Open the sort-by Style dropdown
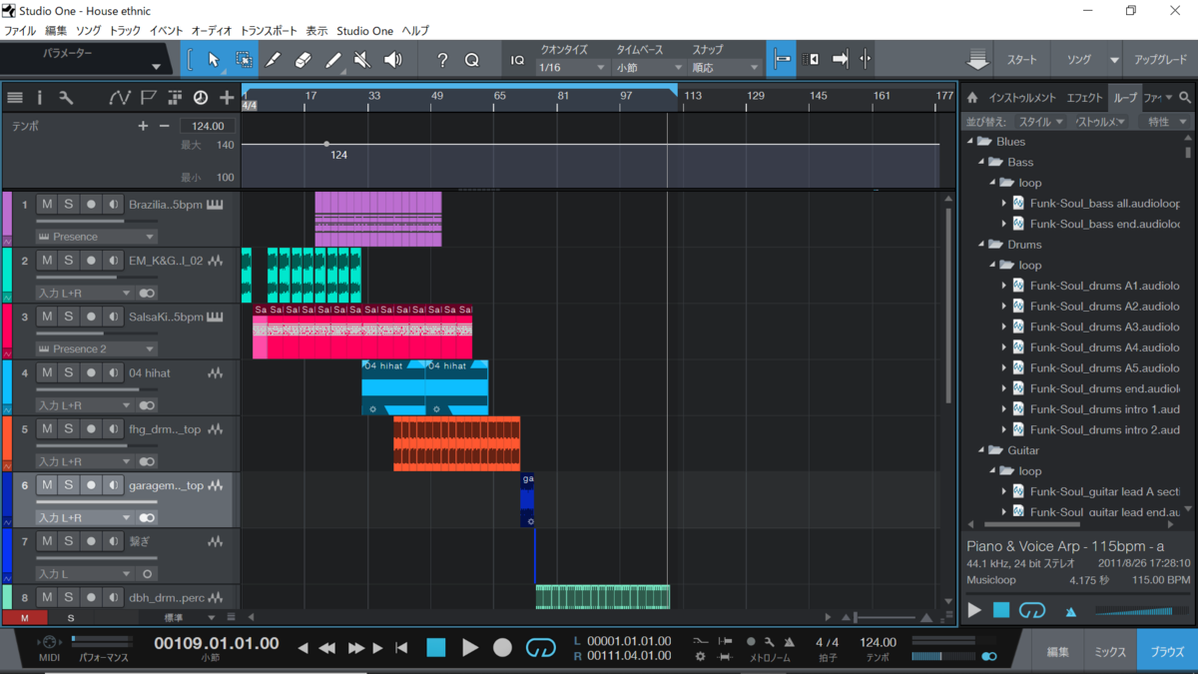Screen dimensions: 1198x674 [1040, 122]
